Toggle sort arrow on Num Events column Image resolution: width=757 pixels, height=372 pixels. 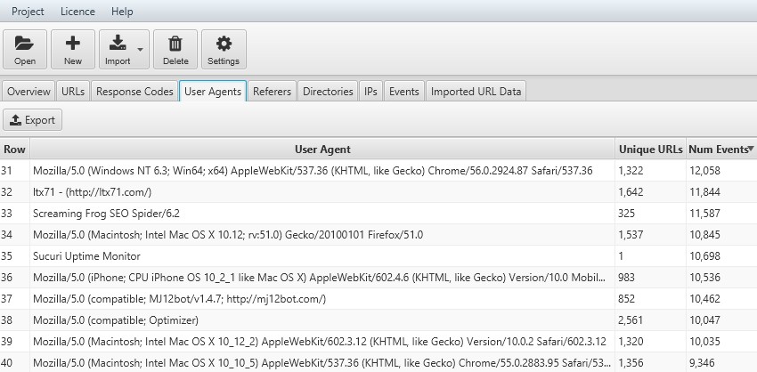750,149
